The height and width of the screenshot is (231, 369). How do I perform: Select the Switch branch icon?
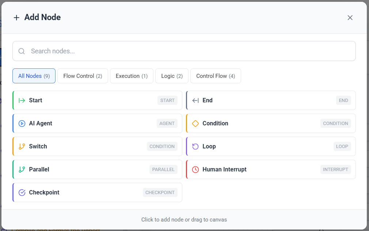[22, 146]
